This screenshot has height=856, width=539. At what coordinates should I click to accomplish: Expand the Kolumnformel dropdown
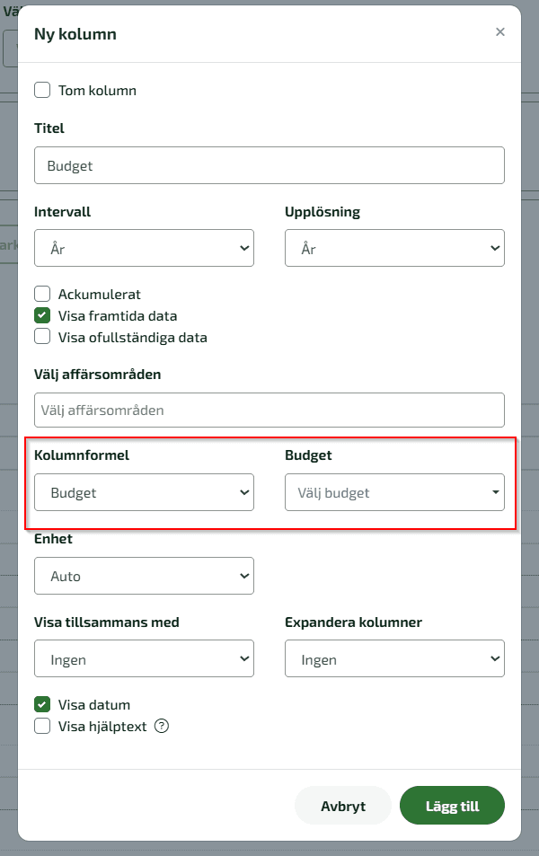point(144,492)
